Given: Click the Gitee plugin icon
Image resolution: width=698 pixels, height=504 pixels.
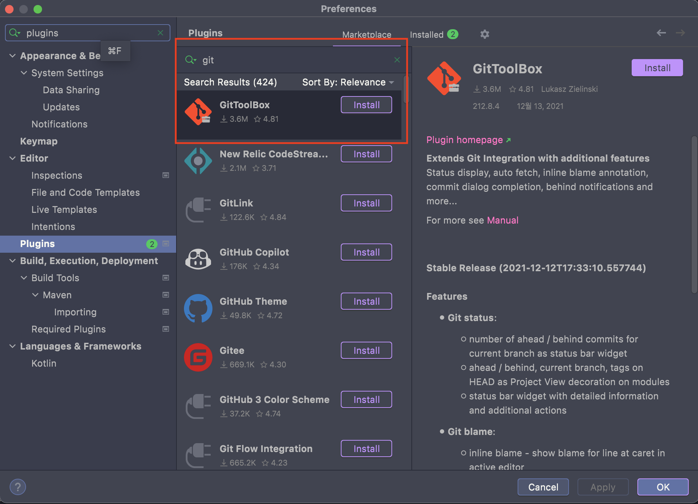Looking at the screenshot, I should coord(198,357).
